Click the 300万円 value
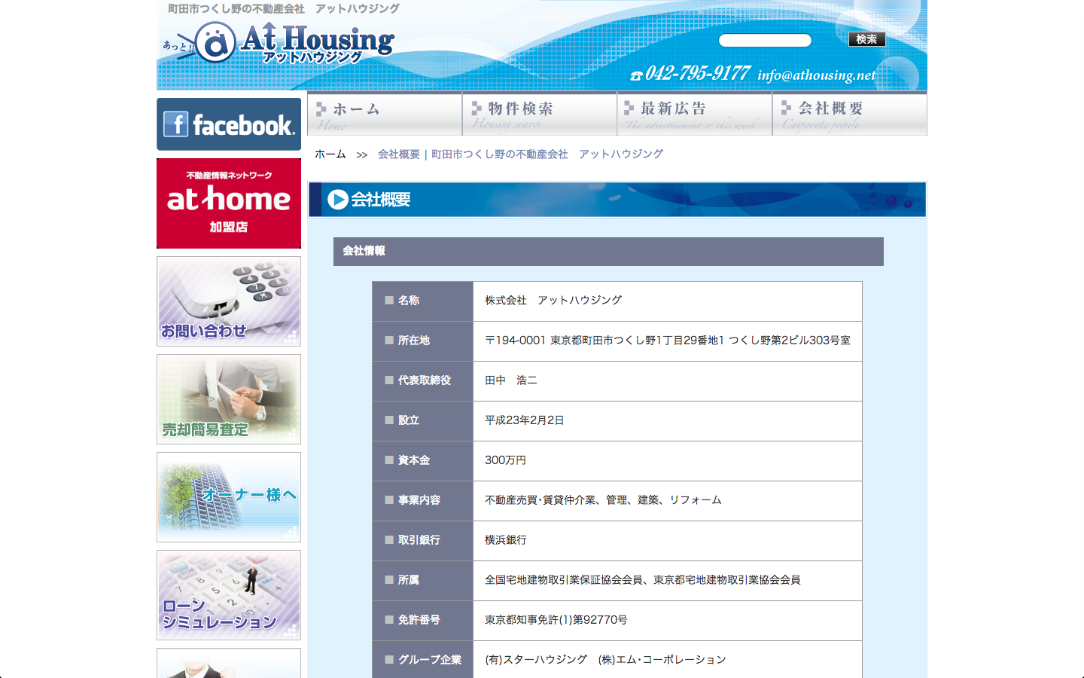1084x678 pixels. [x=506, y=460]
